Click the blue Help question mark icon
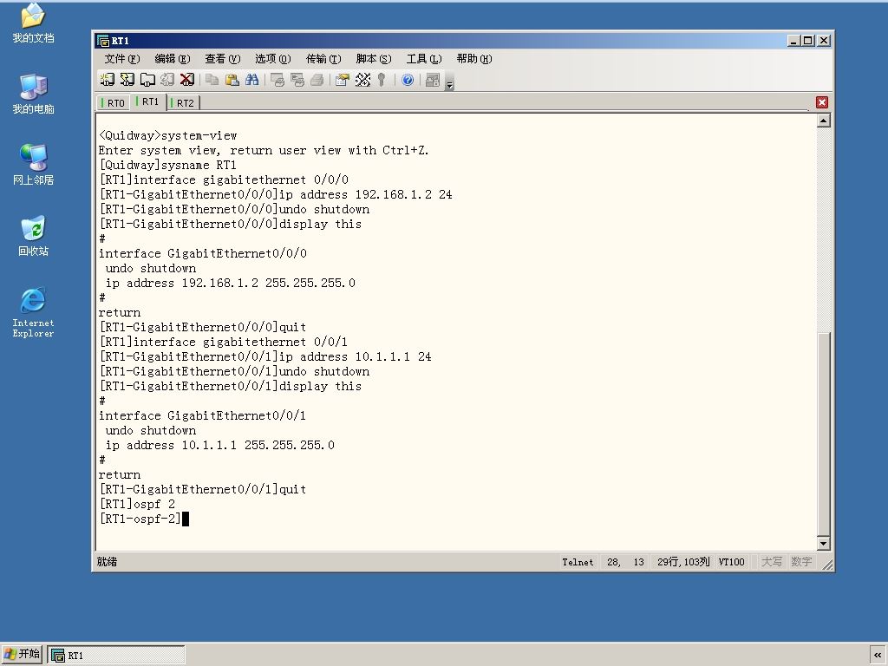888x666 pixels. click(408, 80)
